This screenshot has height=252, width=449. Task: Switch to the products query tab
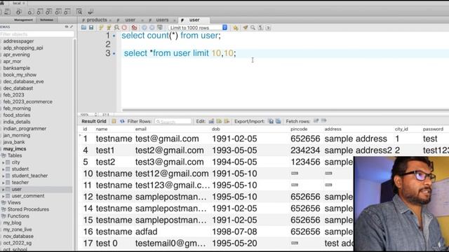pos(97,20)
